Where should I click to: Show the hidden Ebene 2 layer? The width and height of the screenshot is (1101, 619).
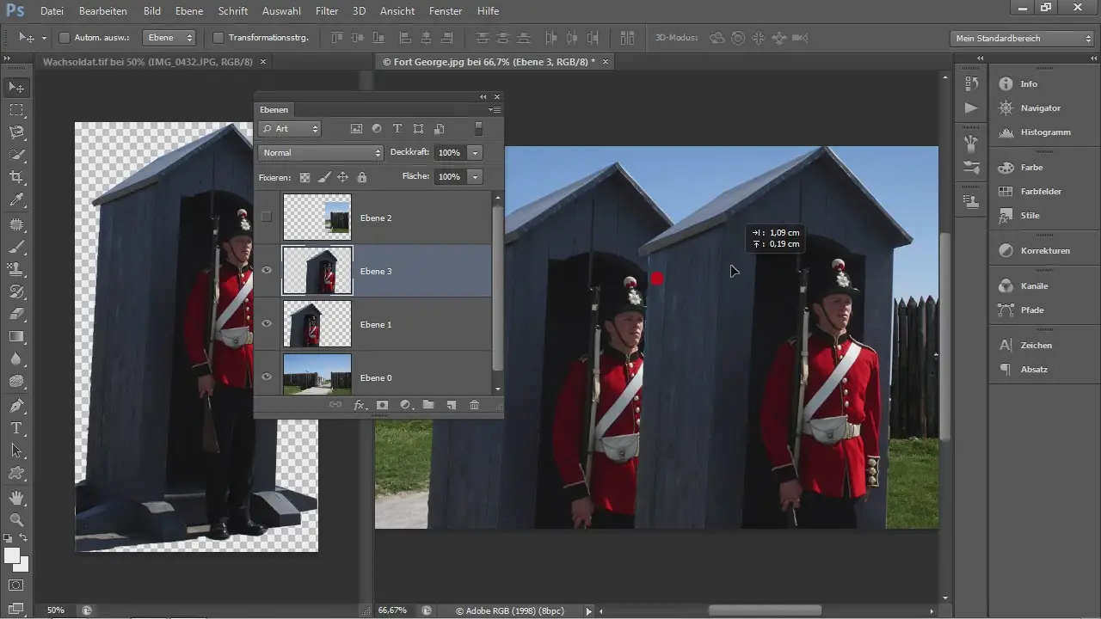267,217
